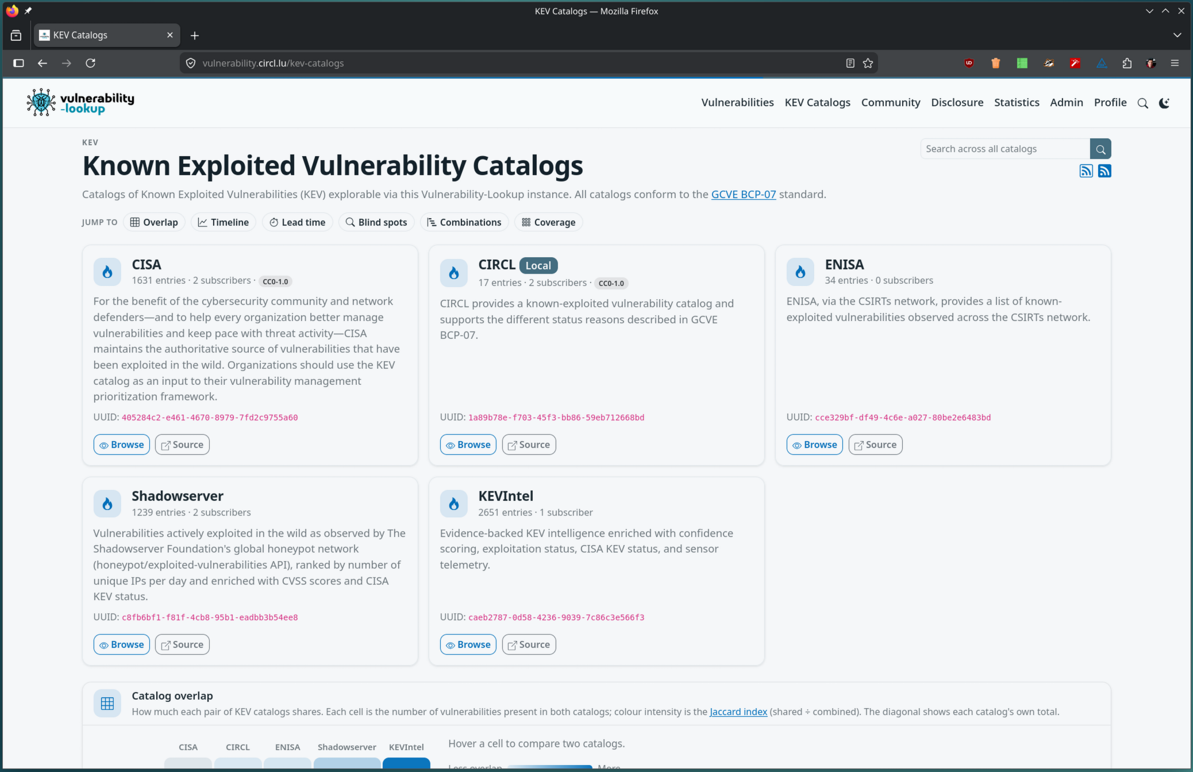Click the Catalog overlap grid icon
Image resolution: width=1193 pixels, height=772 pixels.
pos(107,704)
